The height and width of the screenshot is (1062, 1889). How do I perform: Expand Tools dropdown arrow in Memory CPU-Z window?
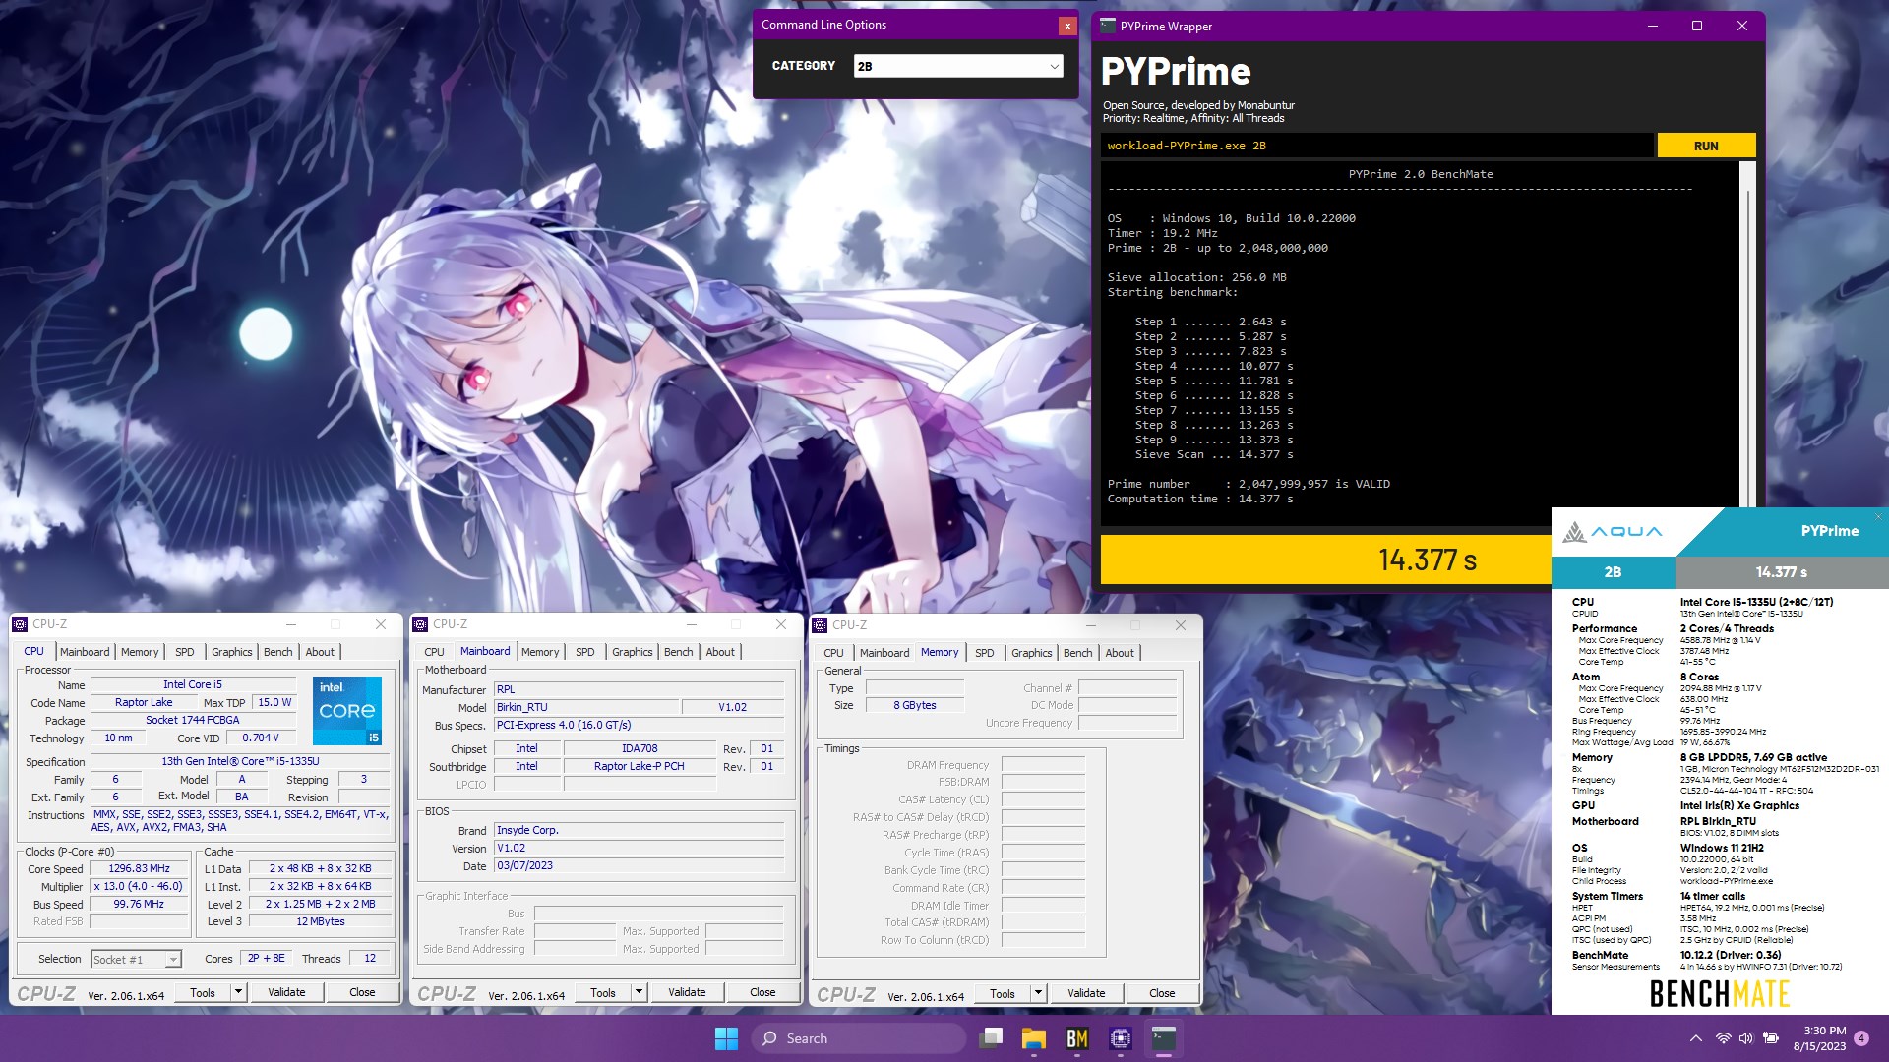coord(1038,993)
